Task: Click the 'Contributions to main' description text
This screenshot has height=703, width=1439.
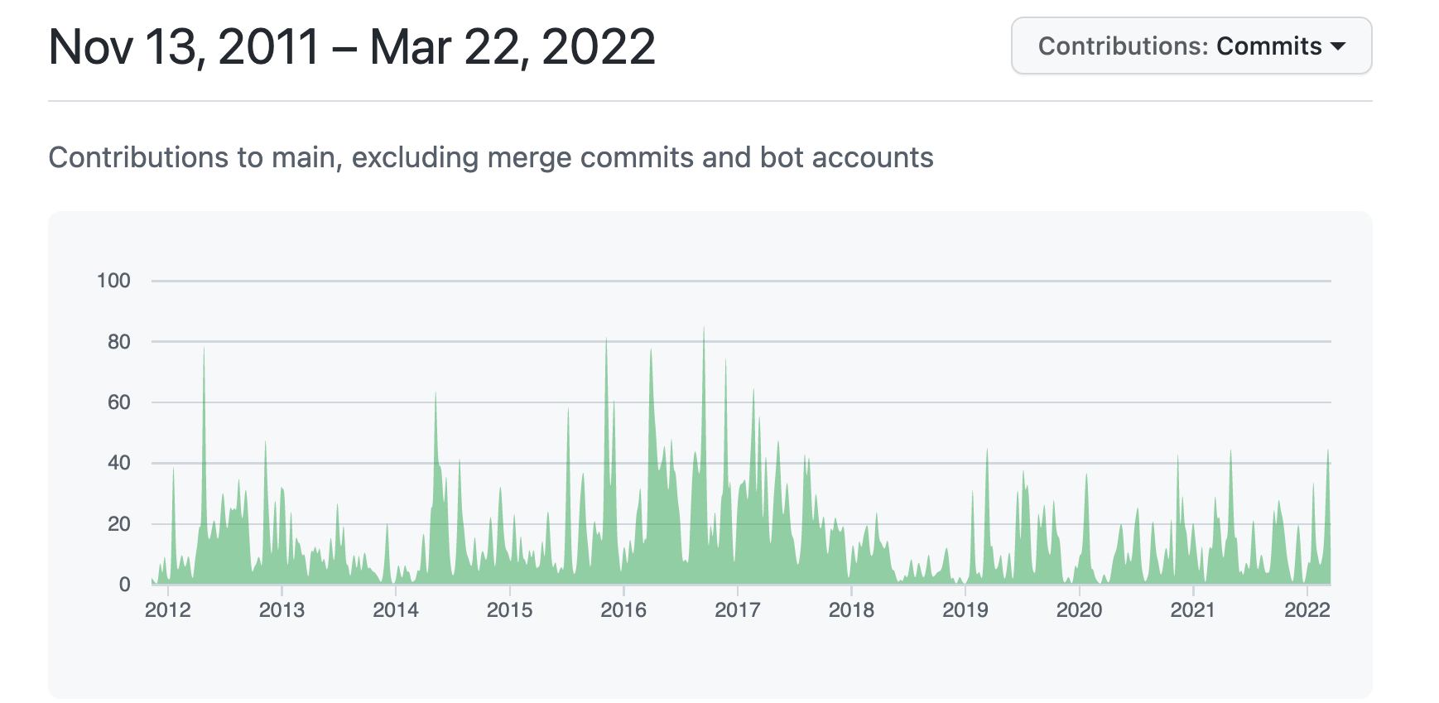Action: point(491,157)
